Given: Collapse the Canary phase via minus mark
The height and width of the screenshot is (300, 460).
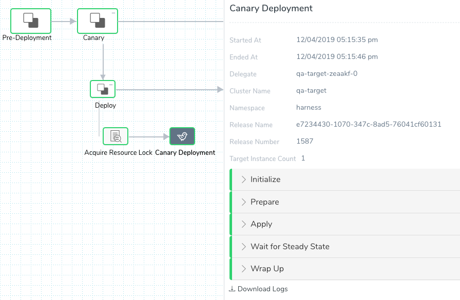Looking at the screenshot, I should pyautogui.click(x=113, y=13).
